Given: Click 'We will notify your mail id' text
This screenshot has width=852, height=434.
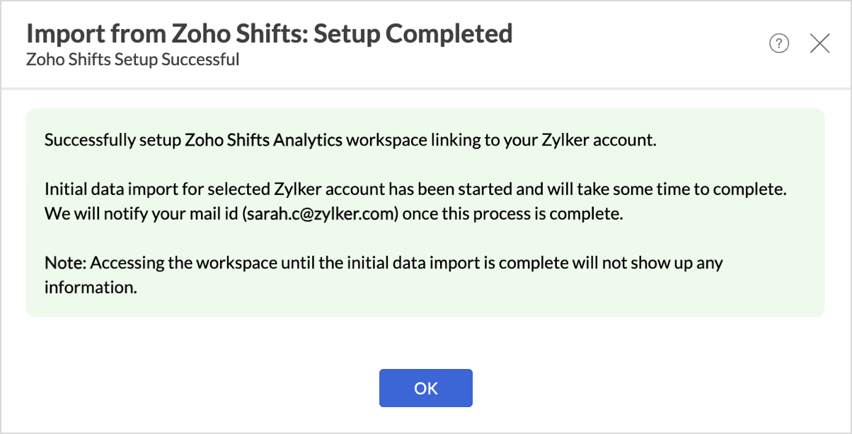Looking at the screenshot, I should point(140,213).
